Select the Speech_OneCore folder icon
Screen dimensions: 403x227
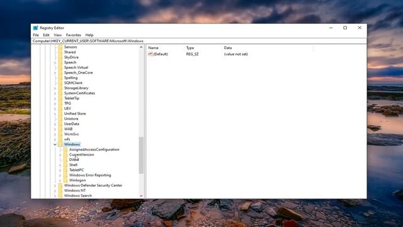(60, 73)
